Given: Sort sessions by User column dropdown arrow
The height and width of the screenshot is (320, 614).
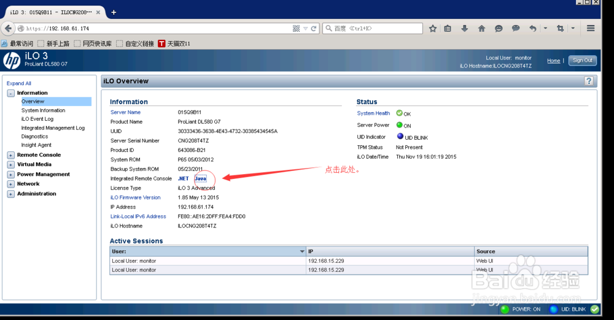Looking at the screenshot, I should coord(302,251).
